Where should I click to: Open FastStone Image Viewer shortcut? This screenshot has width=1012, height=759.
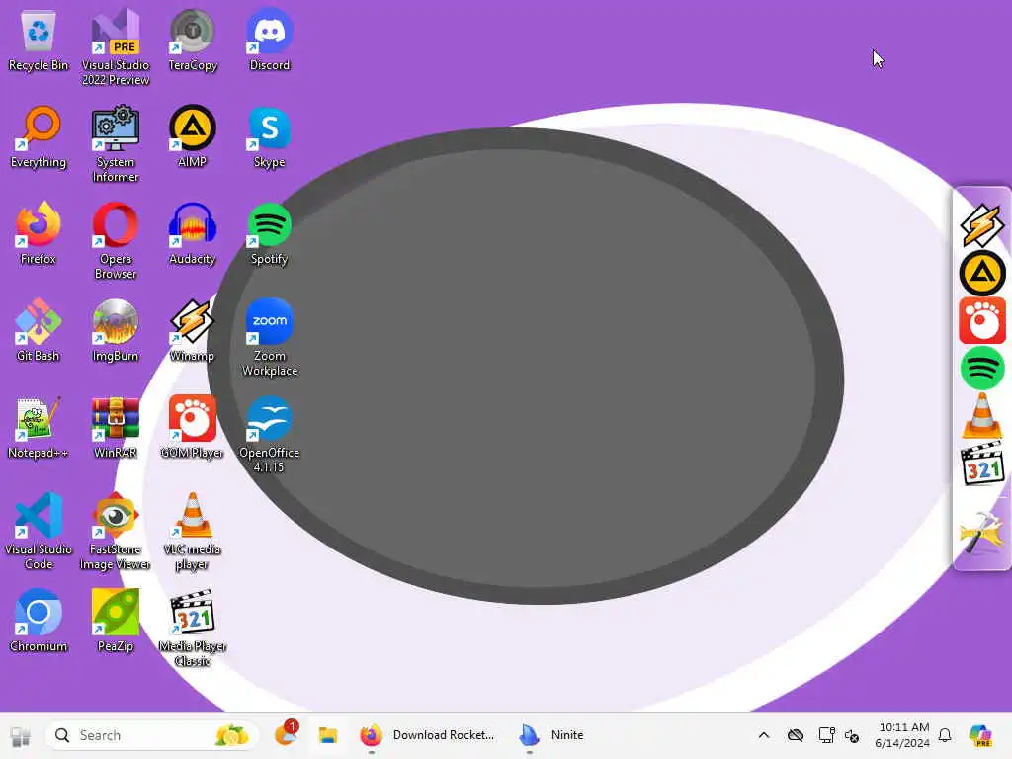(116, 531)
